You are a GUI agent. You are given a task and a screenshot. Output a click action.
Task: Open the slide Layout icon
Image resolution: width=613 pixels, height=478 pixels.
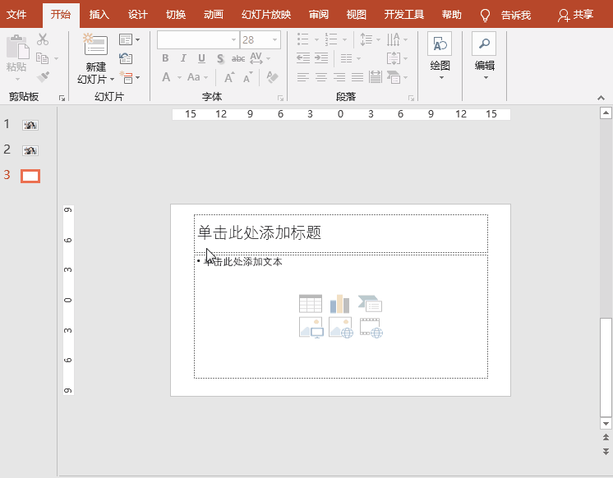[126, 39]
